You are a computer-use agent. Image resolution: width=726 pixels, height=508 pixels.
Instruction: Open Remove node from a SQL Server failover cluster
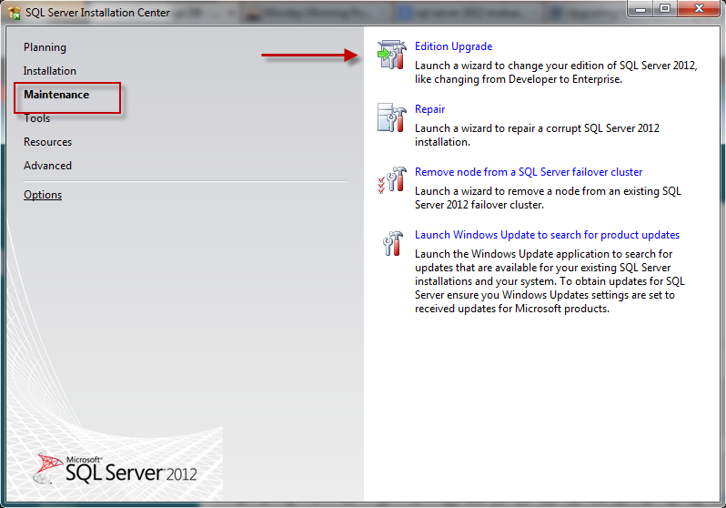[x=529, y=172]
